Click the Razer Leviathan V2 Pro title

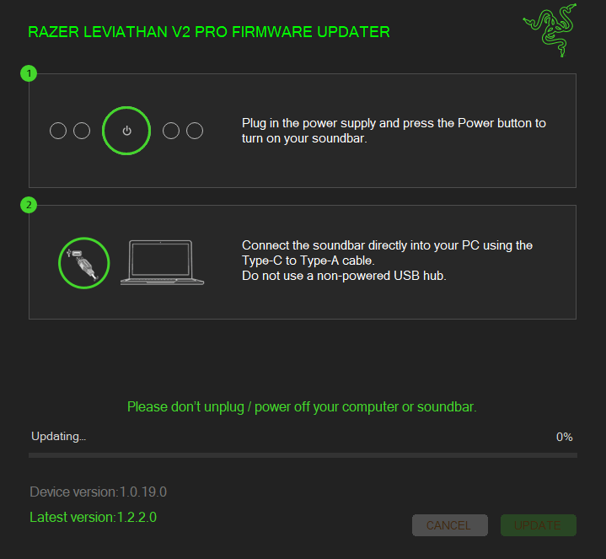click(209, 32)
